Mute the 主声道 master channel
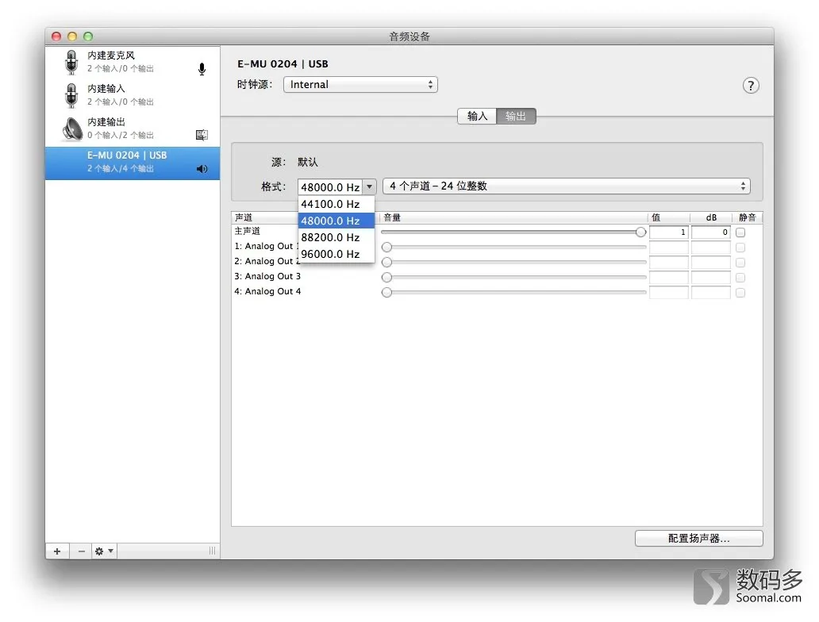Viewport: 819px width, 622px height. coord(740,232)
